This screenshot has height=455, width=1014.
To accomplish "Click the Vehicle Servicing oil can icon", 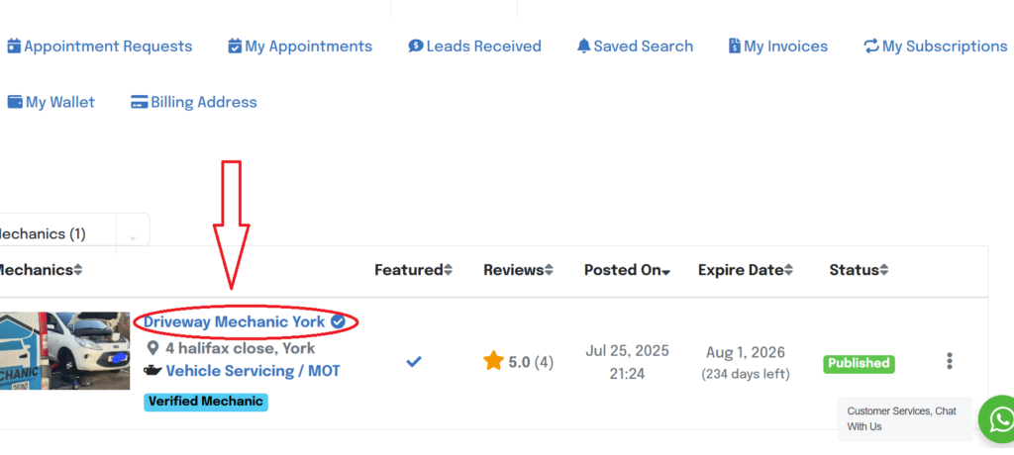I will (x=152, y=371).
